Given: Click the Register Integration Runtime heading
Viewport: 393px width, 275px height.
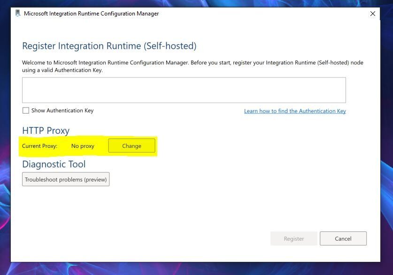Looking at the screenshot, I should pos(109,46).
